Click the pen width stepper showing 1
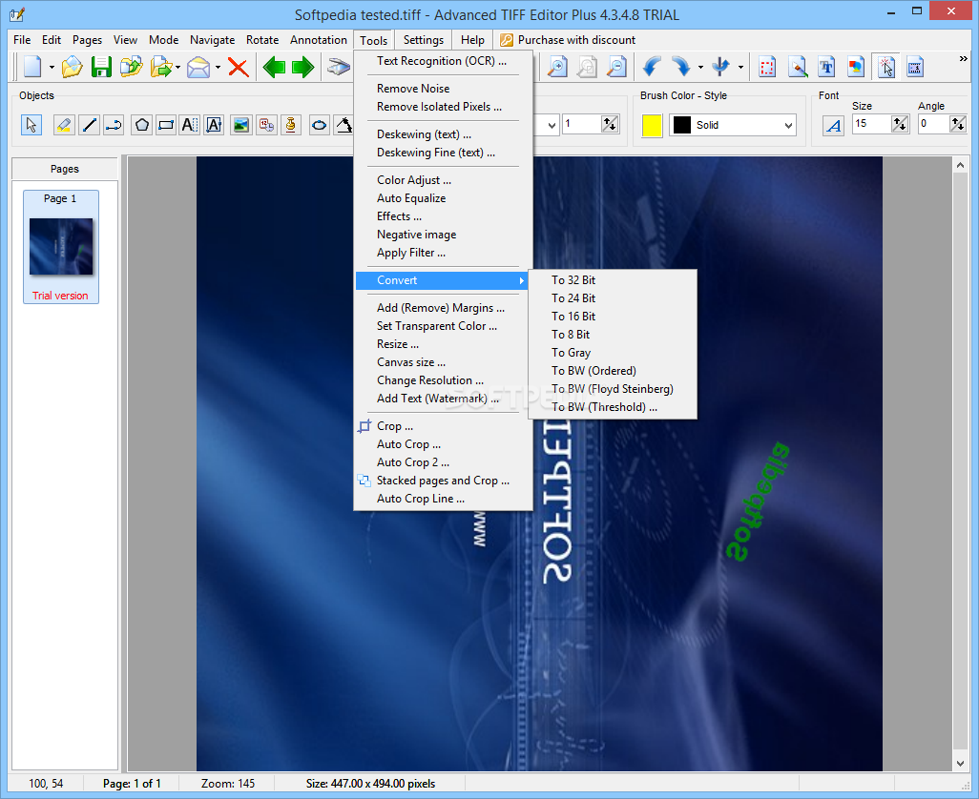Screen dimensions: 979x799 610,124
